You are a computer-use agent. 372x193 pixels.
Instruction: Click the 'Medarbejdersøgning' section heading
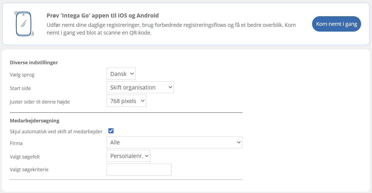pyautogui.click(x=35, y=121)
